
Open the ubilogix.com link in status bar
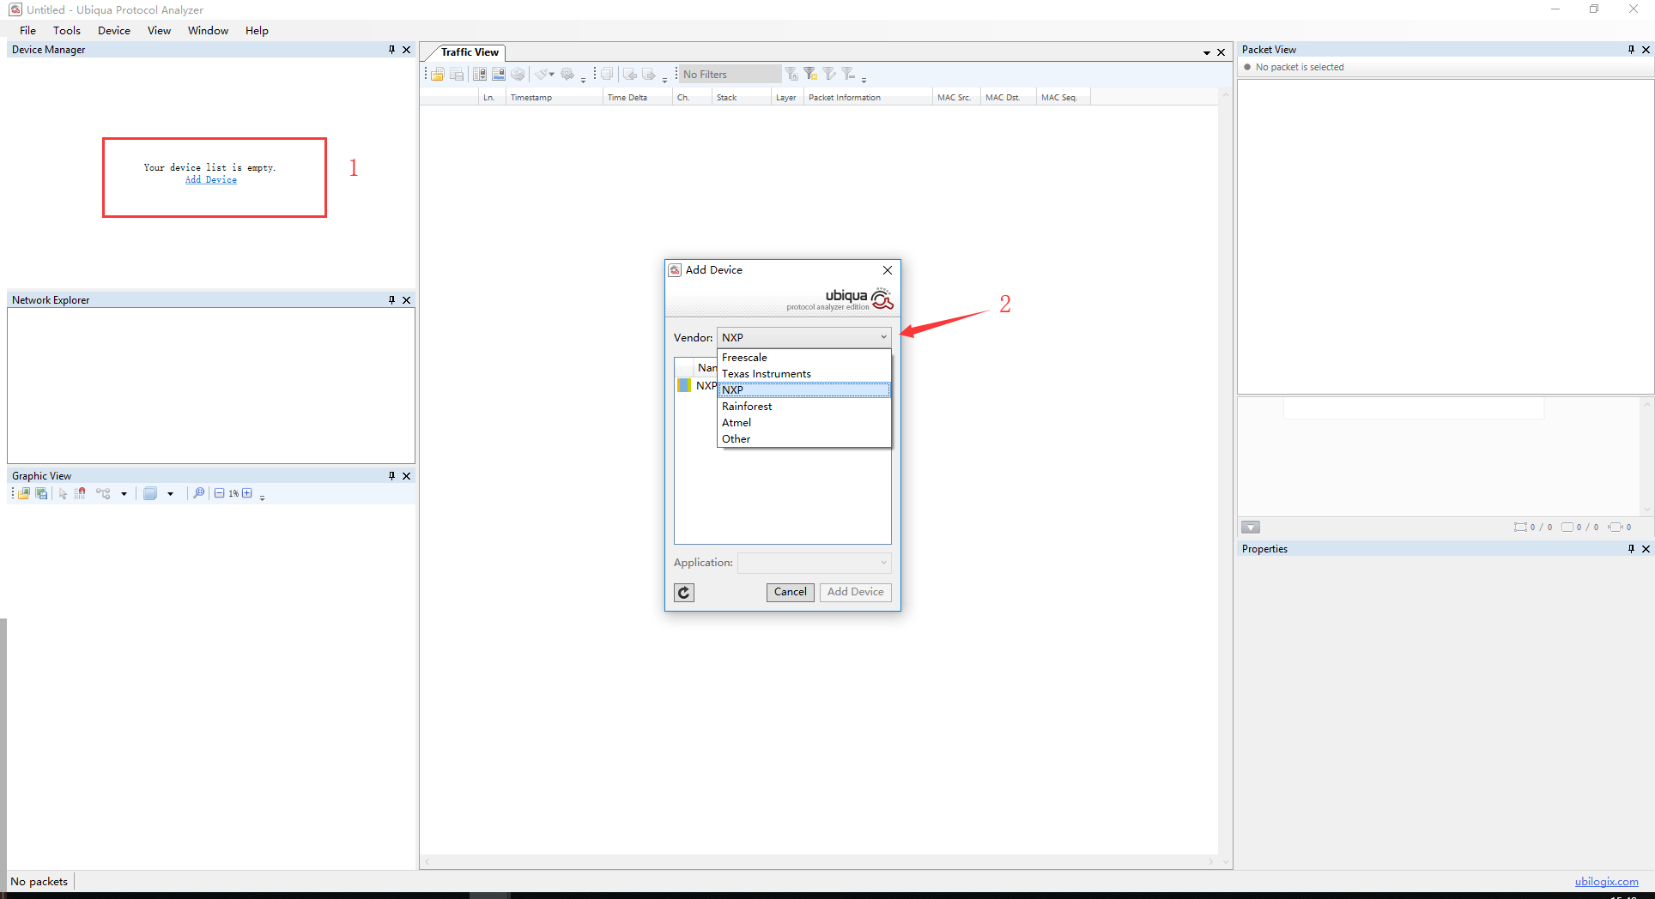pos(1606,882)
